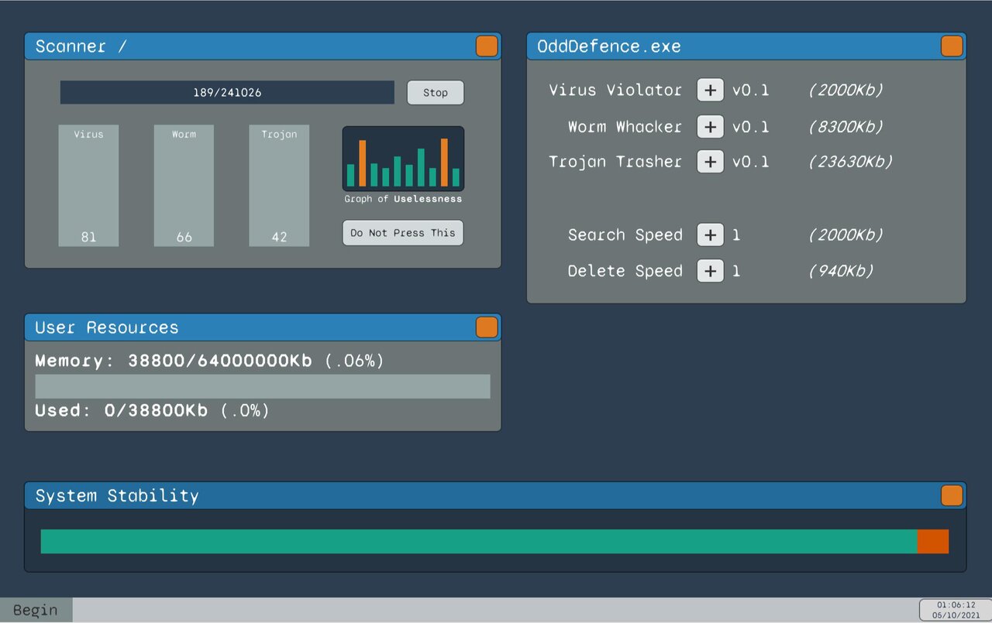Click the scan progress bar showing 189/241026

tap(227, 92)
